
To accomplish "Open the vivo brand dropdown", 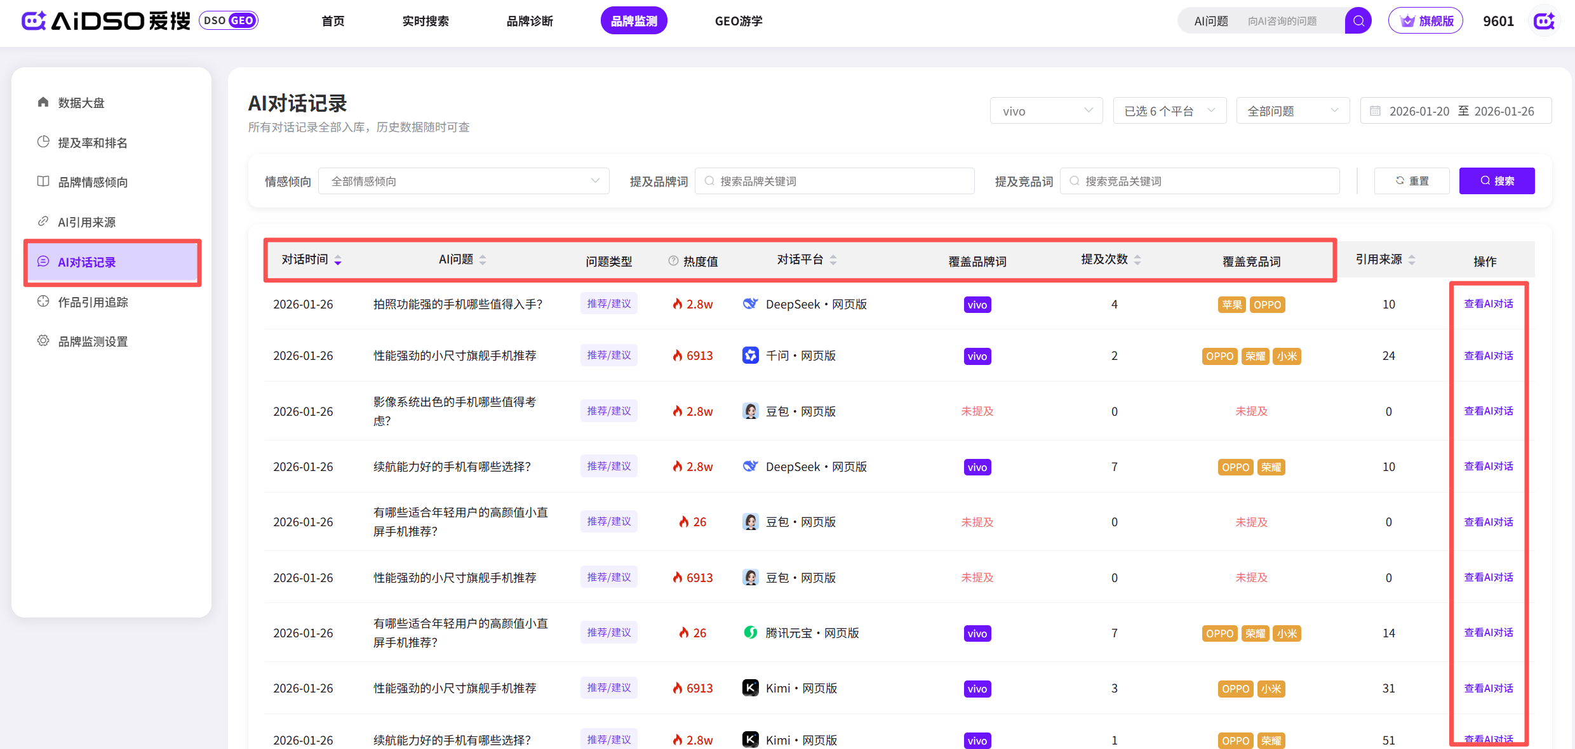I will (1046, 111).
